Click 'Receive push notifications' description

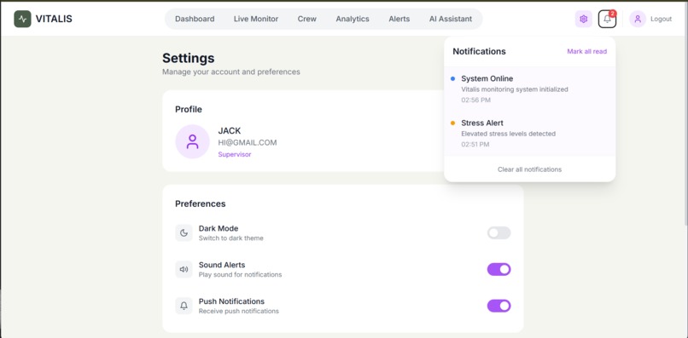(239, 312)
